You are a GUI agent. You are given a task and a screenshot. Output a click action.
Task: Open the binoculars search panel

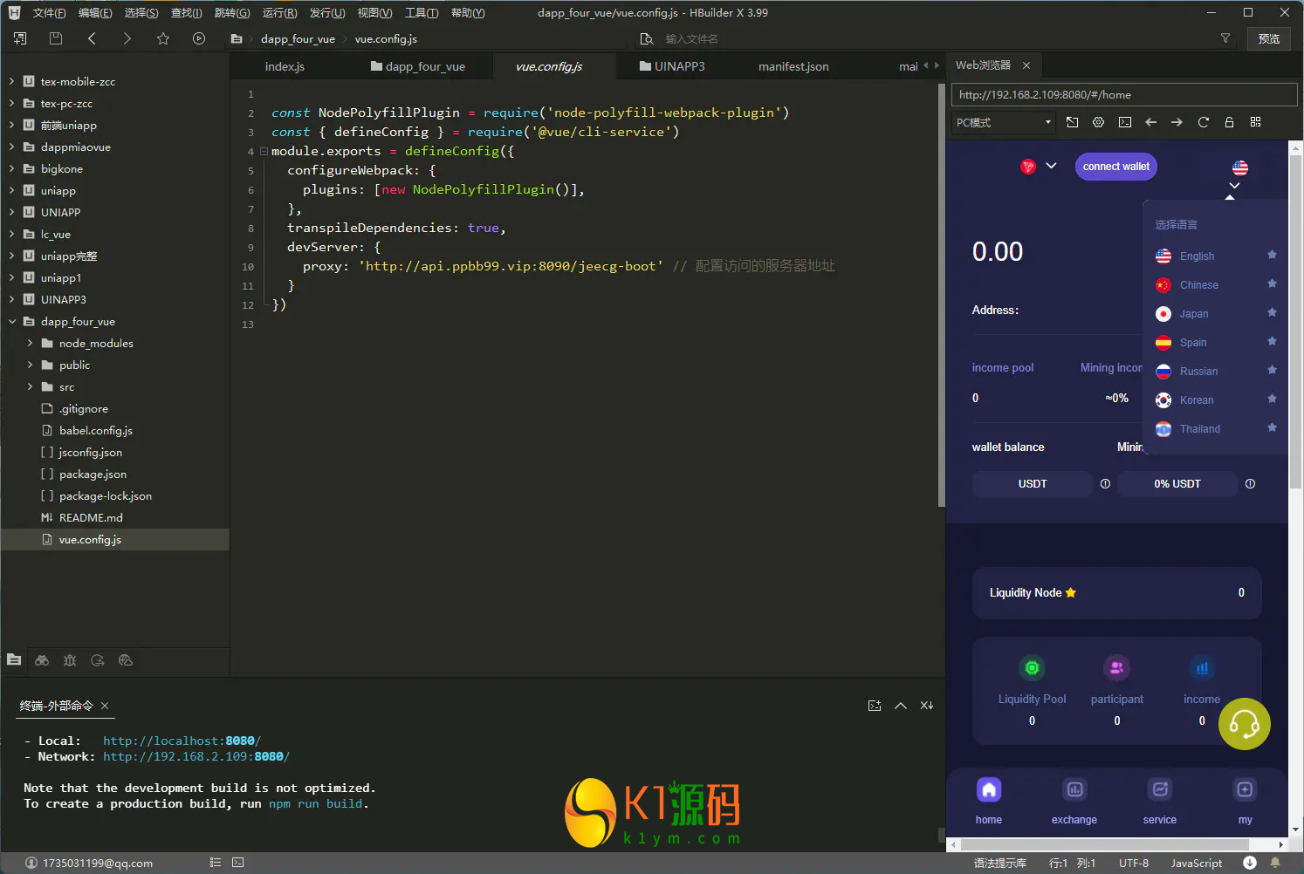[42, 660]
